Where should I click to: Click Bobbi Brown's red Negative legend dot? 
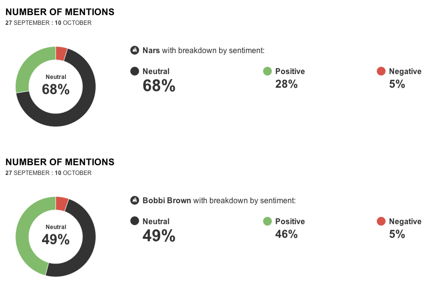[x=381, y=221]
